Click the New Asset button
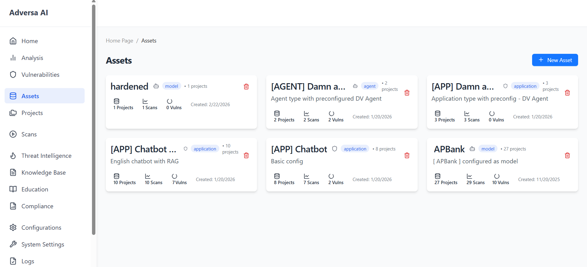 click(x=555, y=60)
